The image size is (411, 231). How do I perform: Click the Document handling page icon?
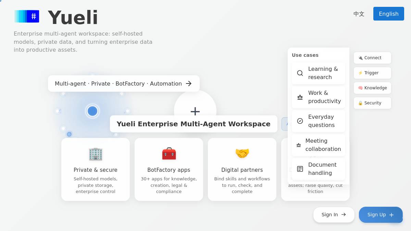[300, 169]
